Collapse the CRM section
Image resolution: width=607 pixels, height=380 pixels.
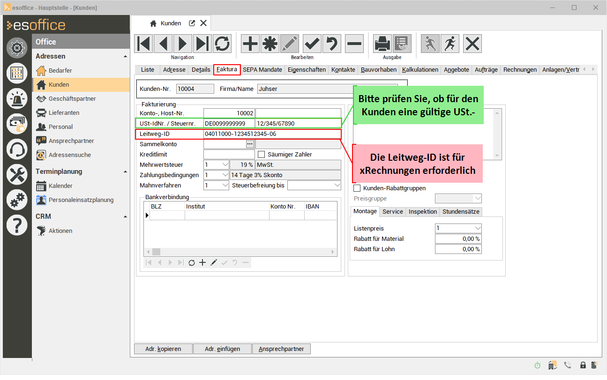point(125,216)
